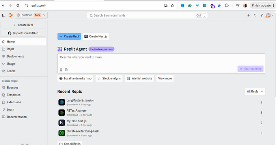Click the install app icon in address bar
The width and height of the screenshot is (276, 145).
(x=166, y=6)
